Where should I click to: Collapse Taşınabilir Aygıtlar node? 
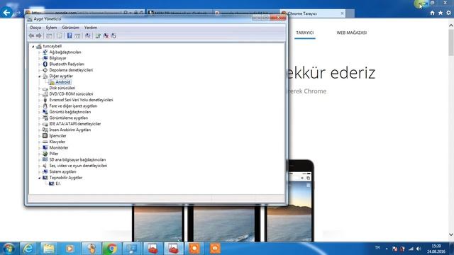tap(40, 178)
